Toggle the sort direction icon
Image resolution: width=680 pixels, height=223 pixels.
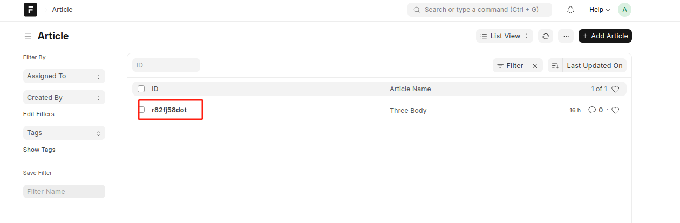pos(555,66)
